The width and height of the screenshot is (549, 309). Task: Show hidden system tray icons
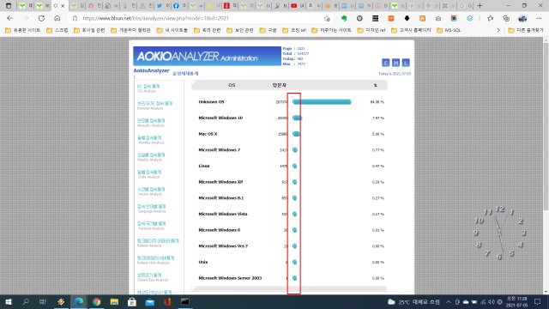(449, 301)
